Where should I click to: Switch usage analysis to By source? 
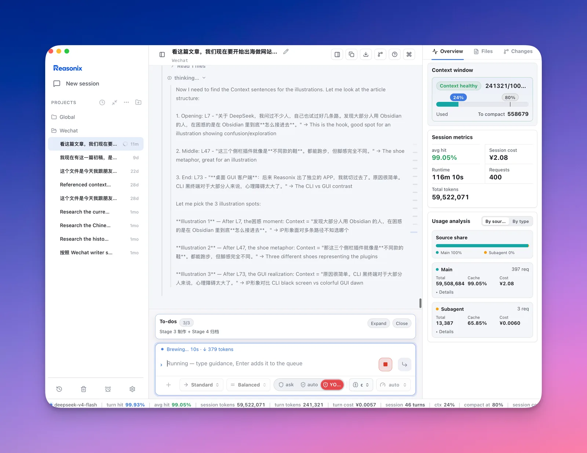[x=495, y=221]
